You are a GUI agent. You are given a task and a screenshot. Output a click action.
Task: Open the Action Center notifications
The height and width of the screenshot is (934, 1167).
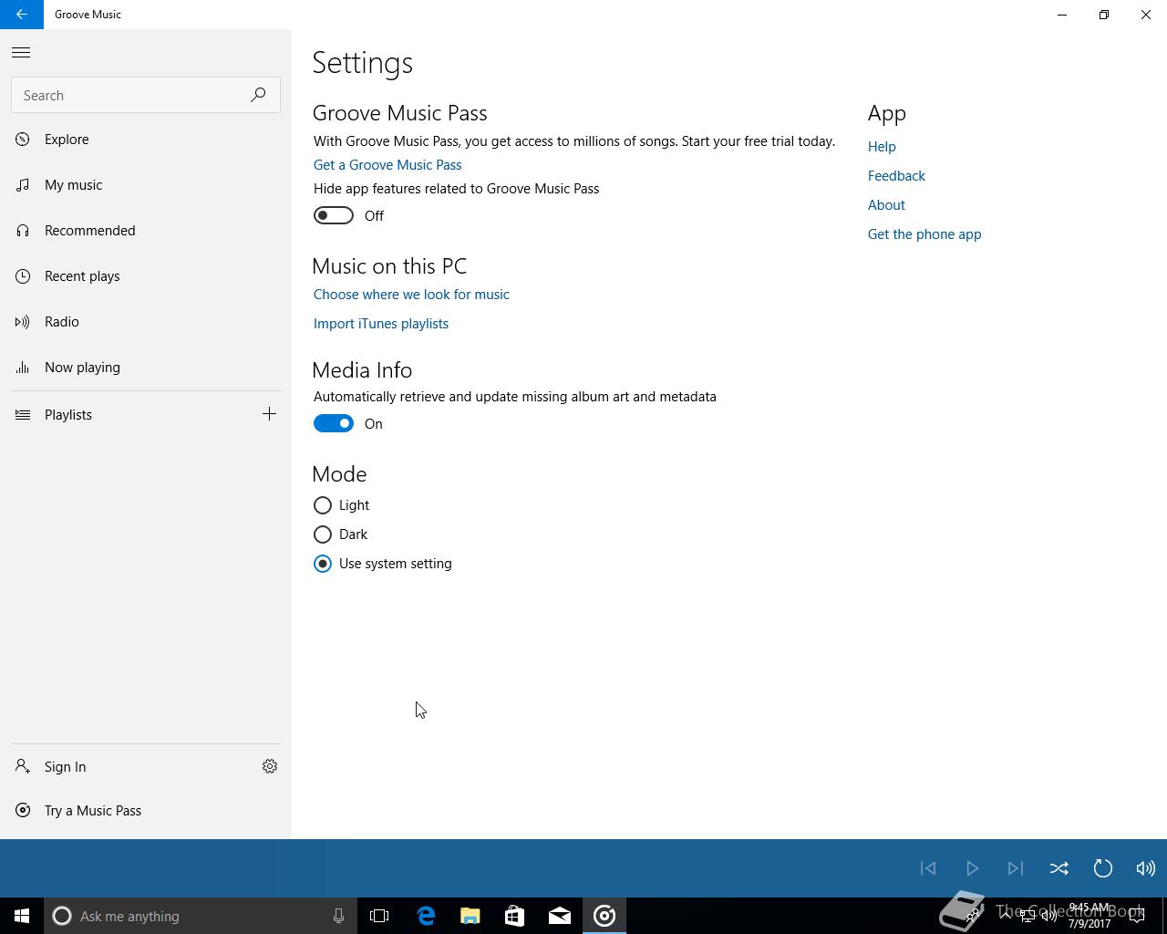click(1137, 916)
